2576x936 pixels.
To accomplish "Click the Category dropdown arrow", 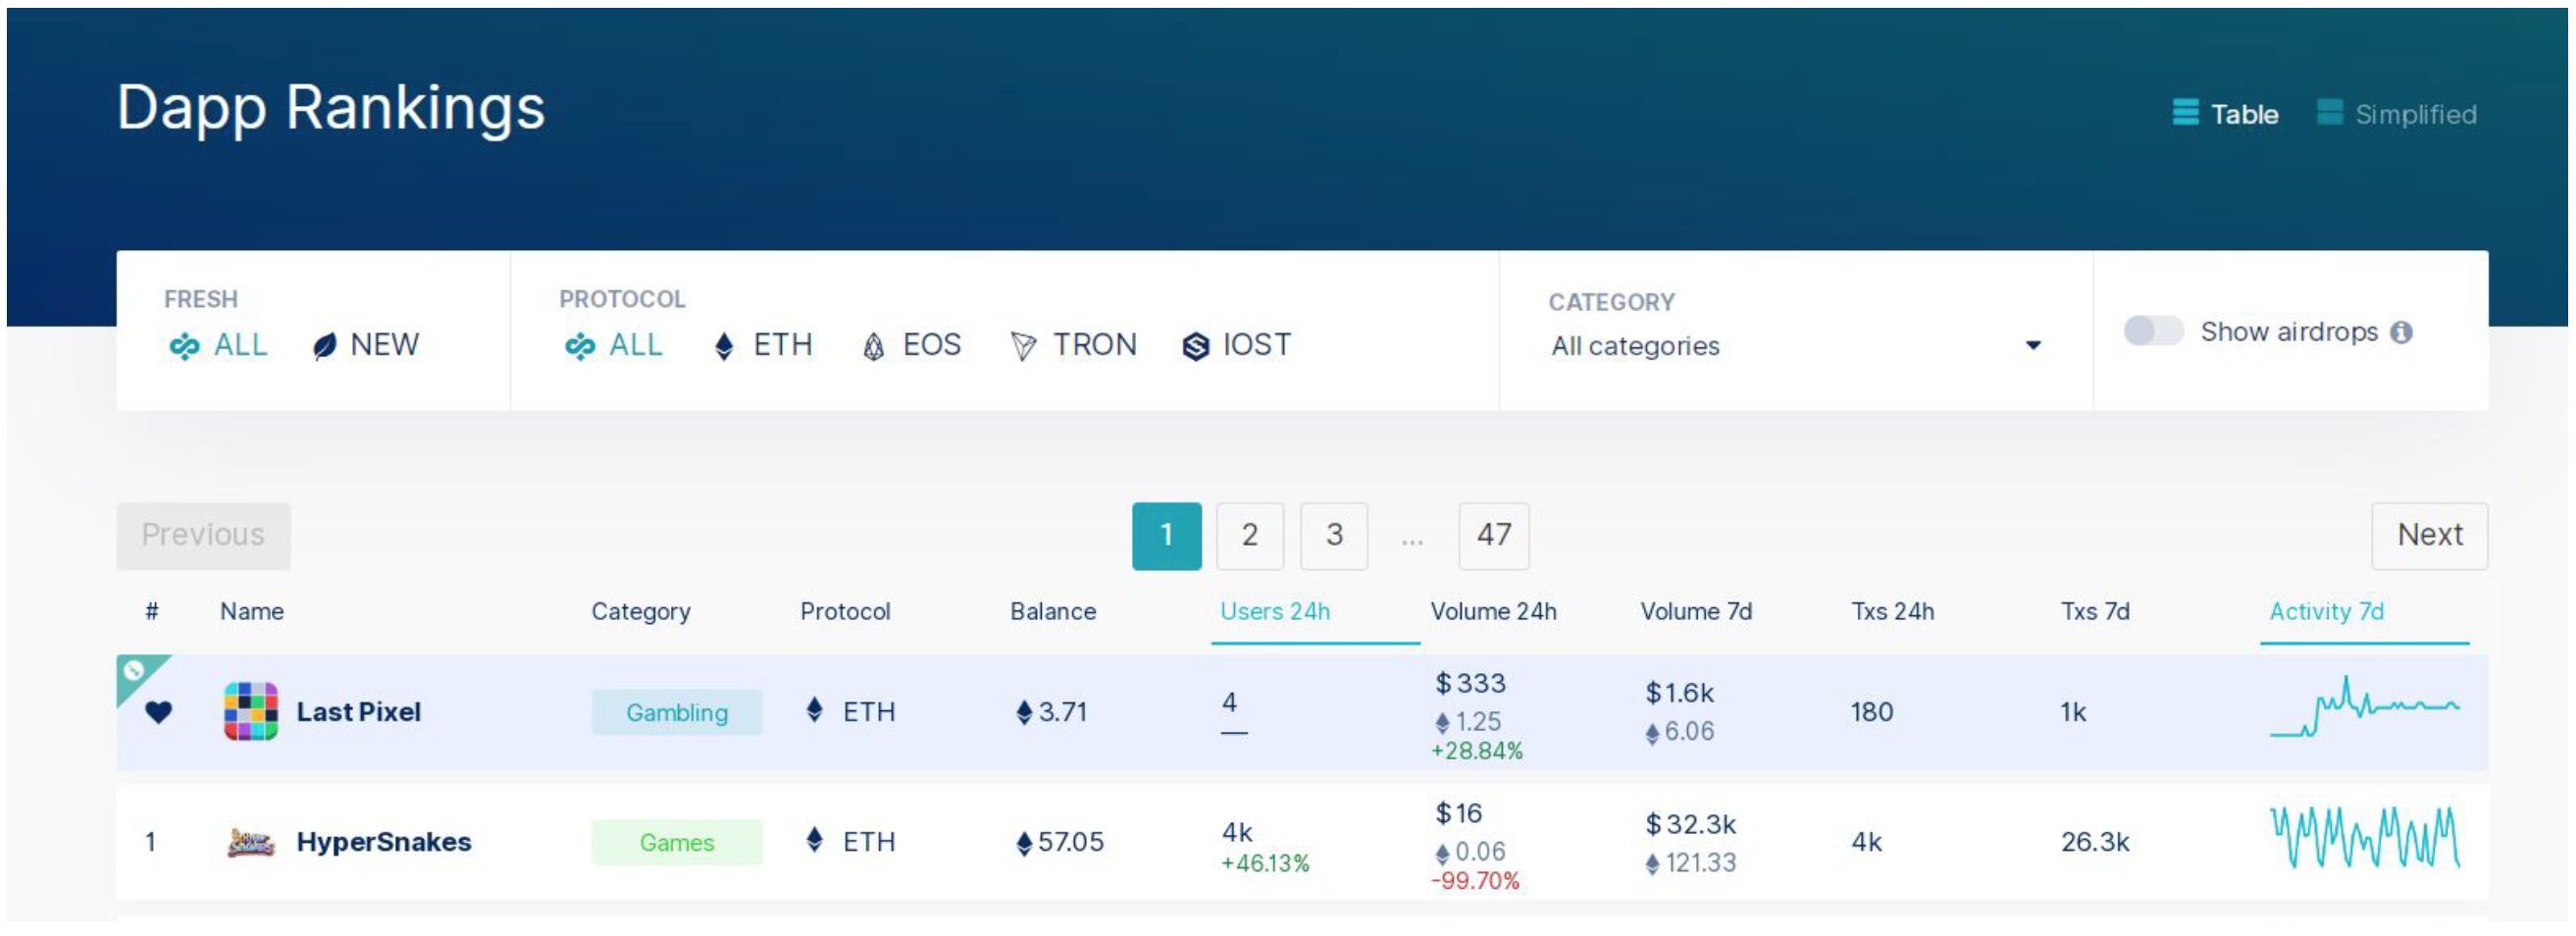I will 2033,346.
